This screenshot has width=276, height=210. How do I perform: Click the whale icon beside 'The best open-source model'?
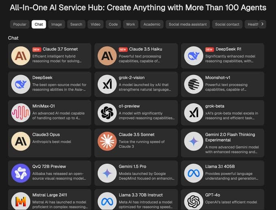(21, 84)
